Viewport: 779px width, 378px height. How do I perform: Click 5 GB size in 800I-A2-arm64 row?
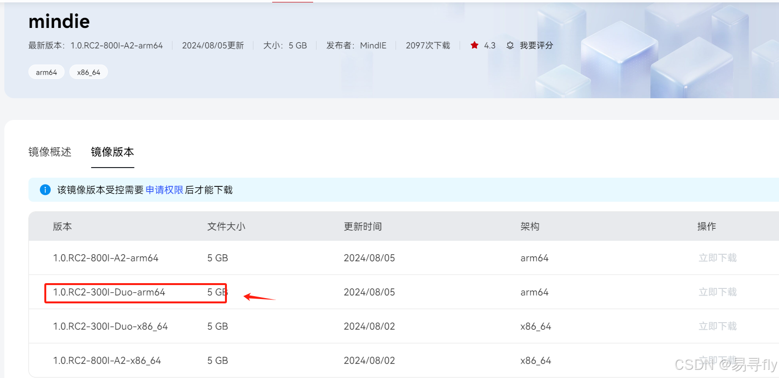coord(218,258)
